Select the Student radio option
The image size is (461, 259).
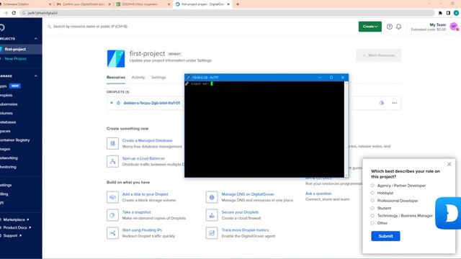click(x=372, y=208)
